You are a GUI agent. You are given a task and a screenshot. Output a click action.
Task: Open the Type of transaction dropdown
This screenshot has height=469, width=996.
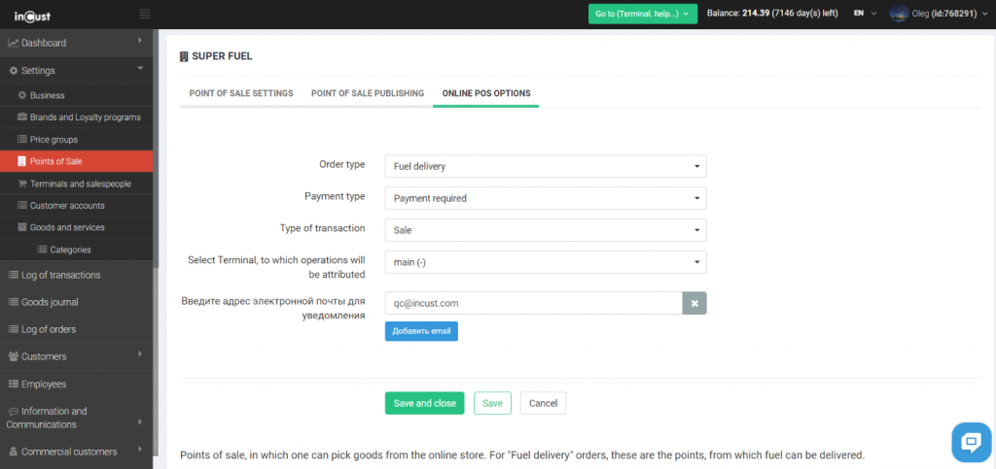pyautogui.click(x=546, y=230)
